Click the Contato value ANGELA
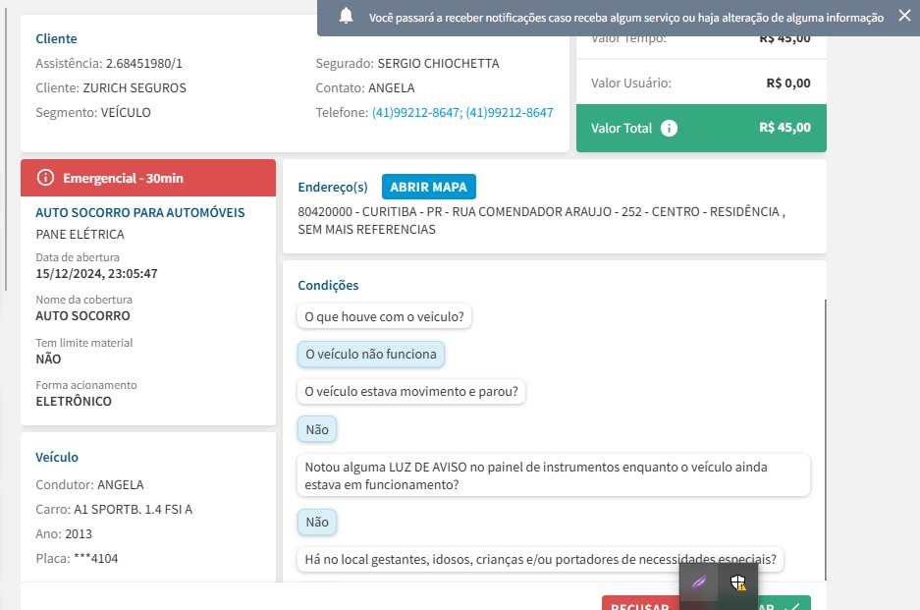 coord(392,88)
